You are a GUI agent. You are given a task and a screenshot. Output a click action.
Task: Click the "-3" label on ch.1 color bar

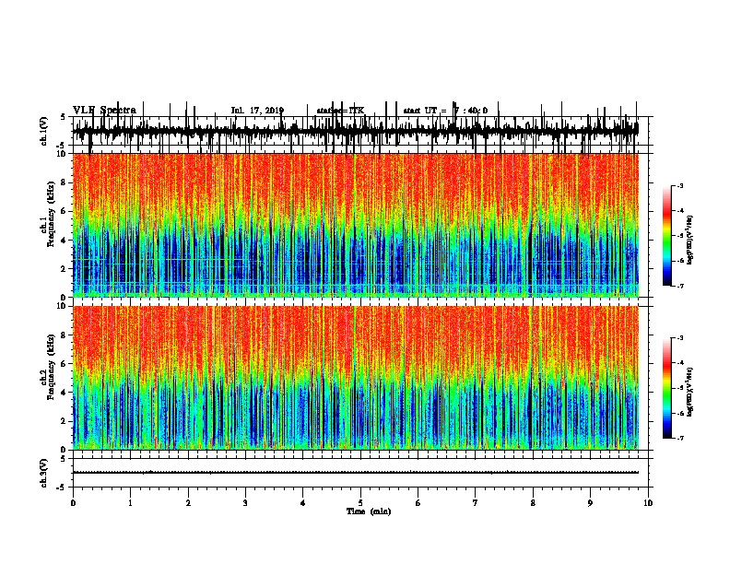680,186
